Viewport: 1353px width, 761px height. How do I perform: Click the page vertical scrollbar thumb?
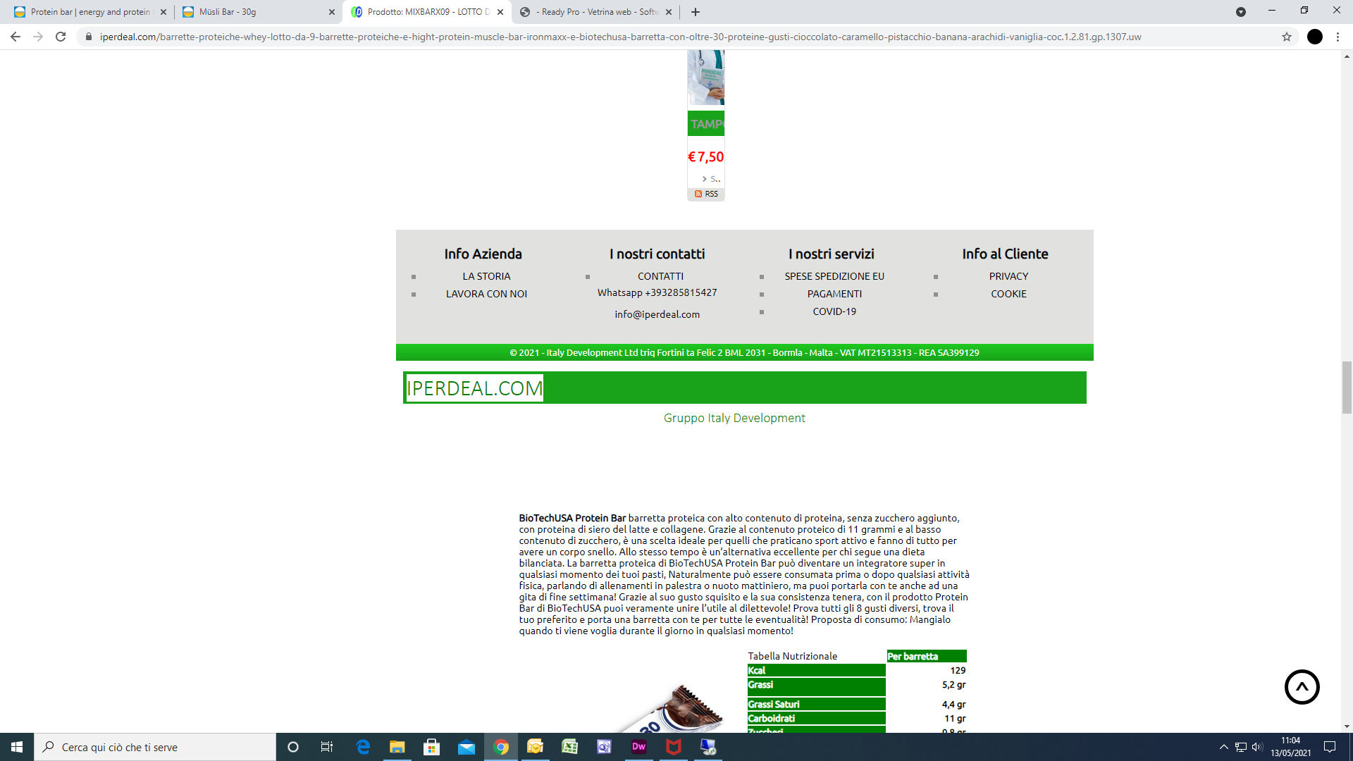pos(1347,388)
